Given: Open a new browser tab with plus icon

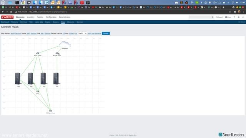Looking at the screenshot, I should [223, 7].
